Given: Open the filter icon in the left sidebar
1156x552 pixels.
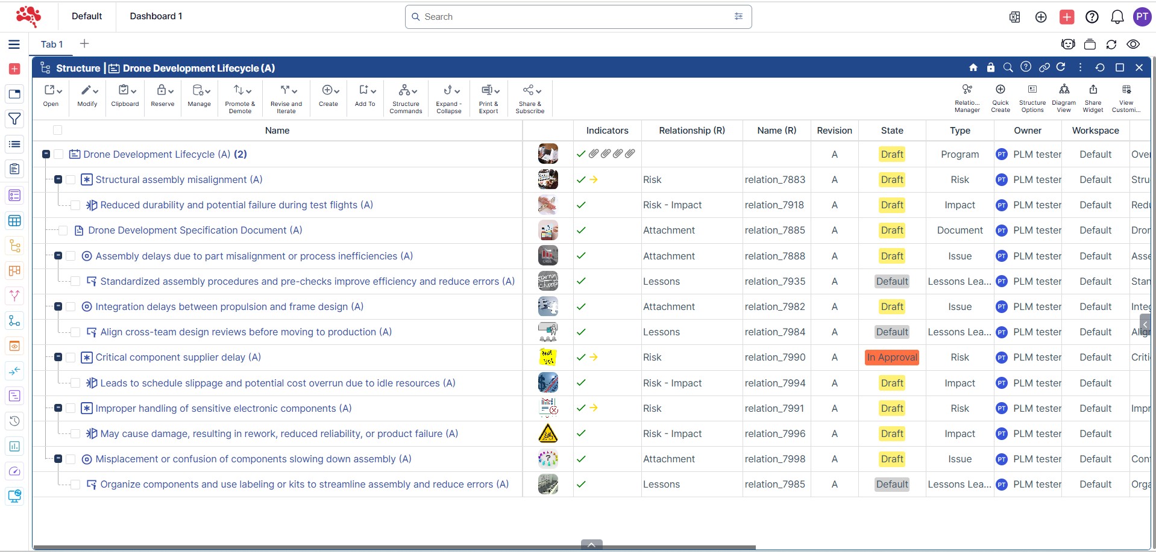Looking at the screenshot, I should pyautogui.click(x=14, y=119).
